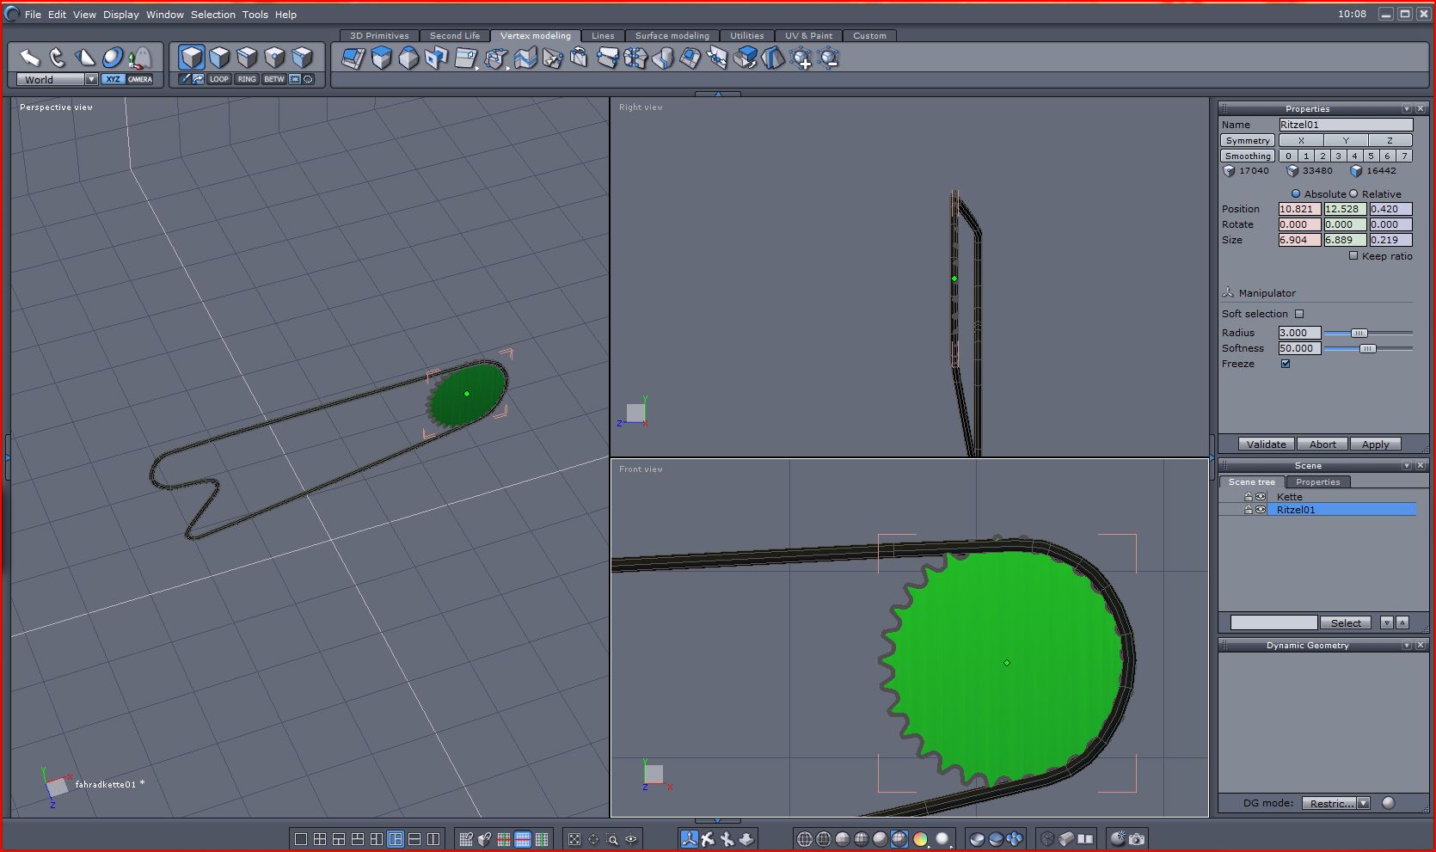Switch to the Scene panel Properties tab

pos(1318,482)
